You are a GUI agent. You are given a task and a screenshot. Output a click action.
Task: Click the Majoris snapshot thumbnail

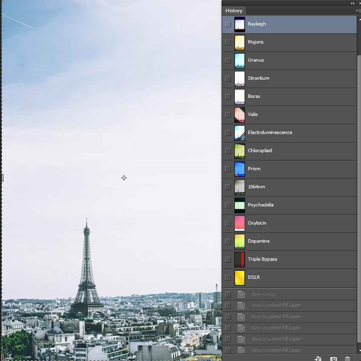(238, 42)
